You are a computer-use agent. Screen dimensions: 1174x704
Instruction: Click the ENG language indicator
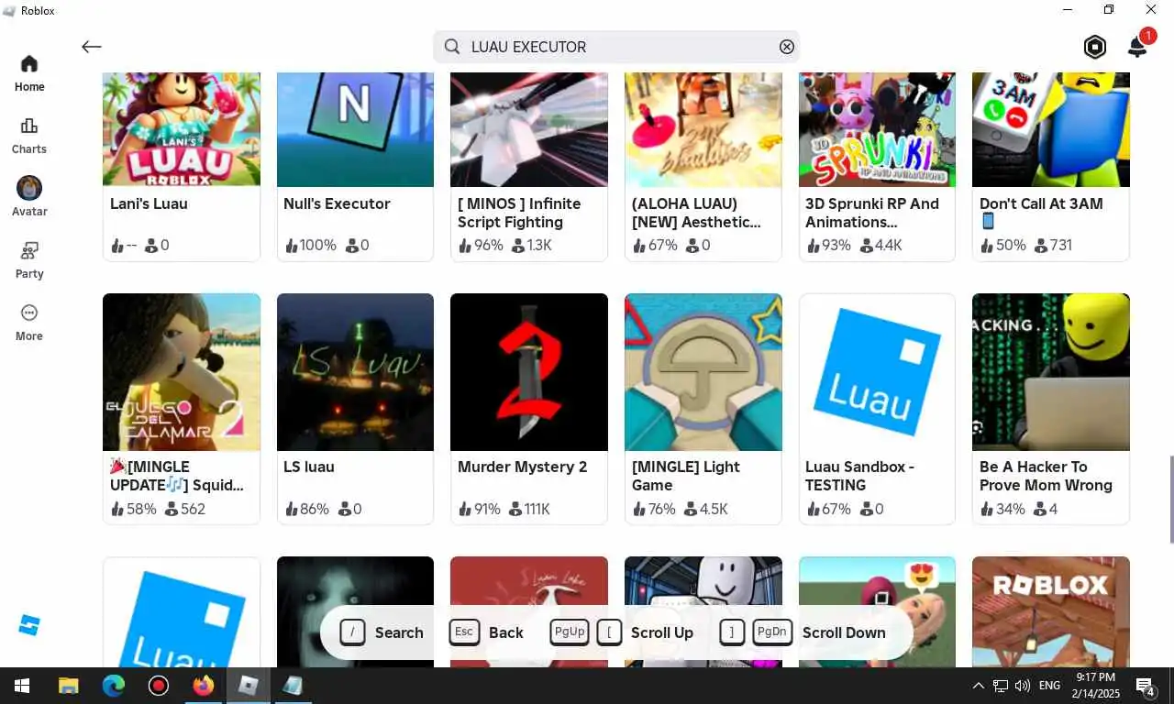pos(1050,686)
